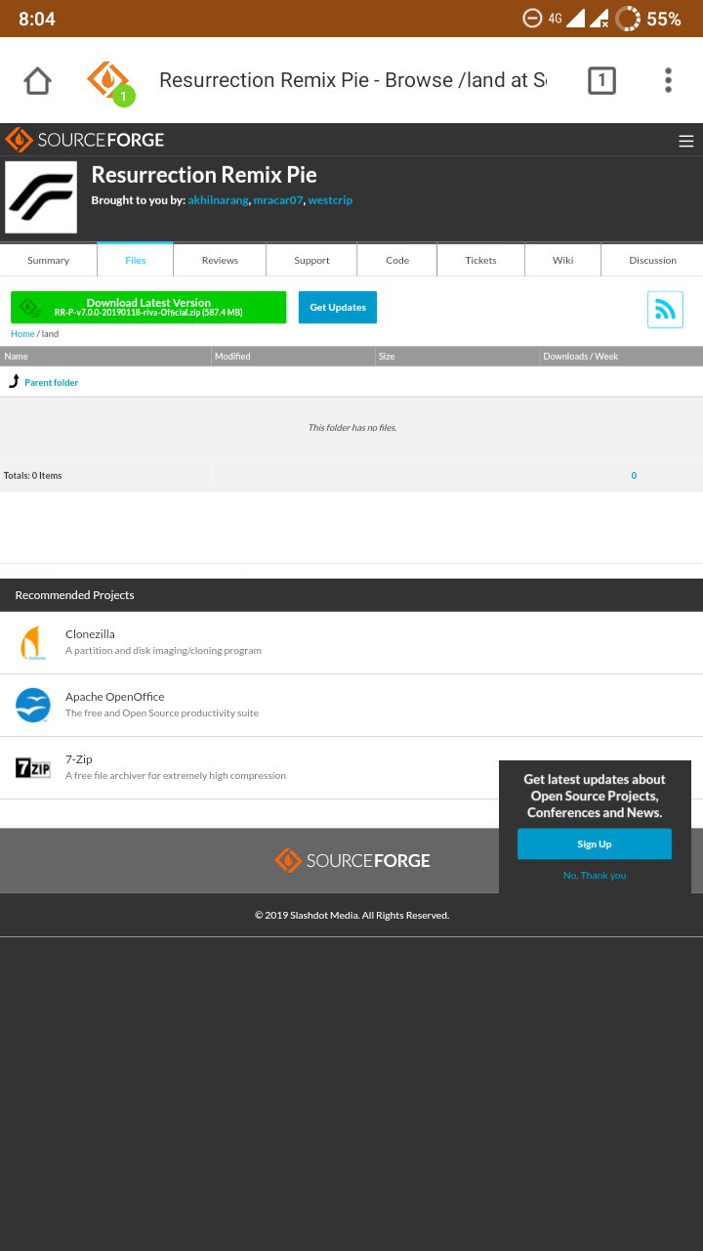Open the RSS feed icon

pos(665,310)
